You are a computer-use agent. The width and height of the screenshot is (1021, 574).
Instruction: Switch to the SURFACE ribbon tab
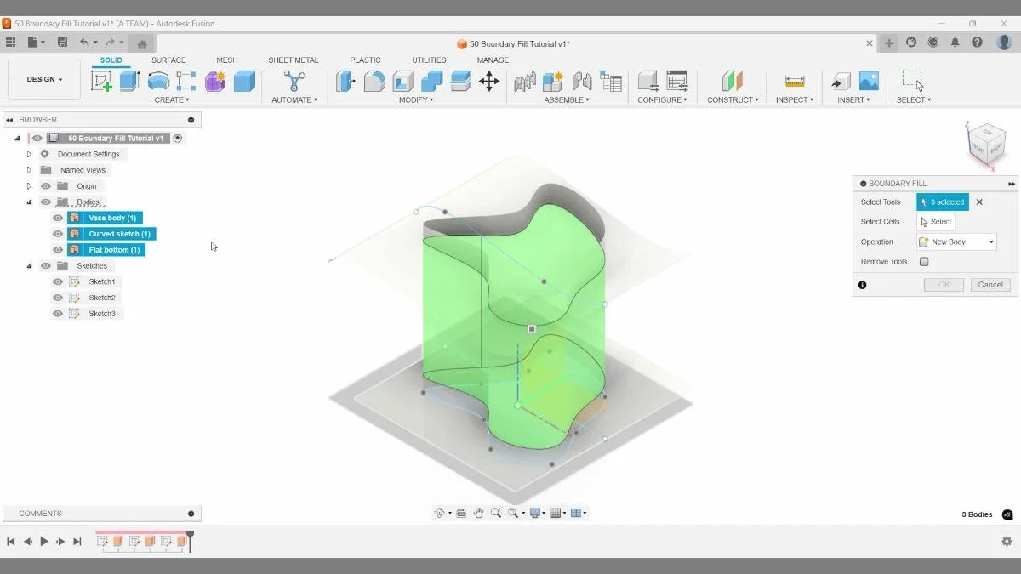(x=168, y=60)
